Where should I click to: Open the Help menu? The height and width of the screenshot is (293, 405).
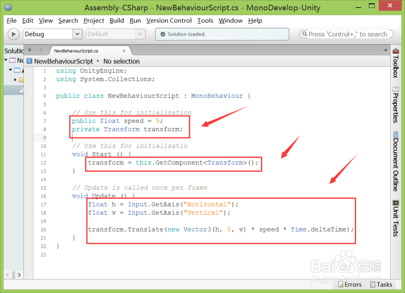[255, 21]
